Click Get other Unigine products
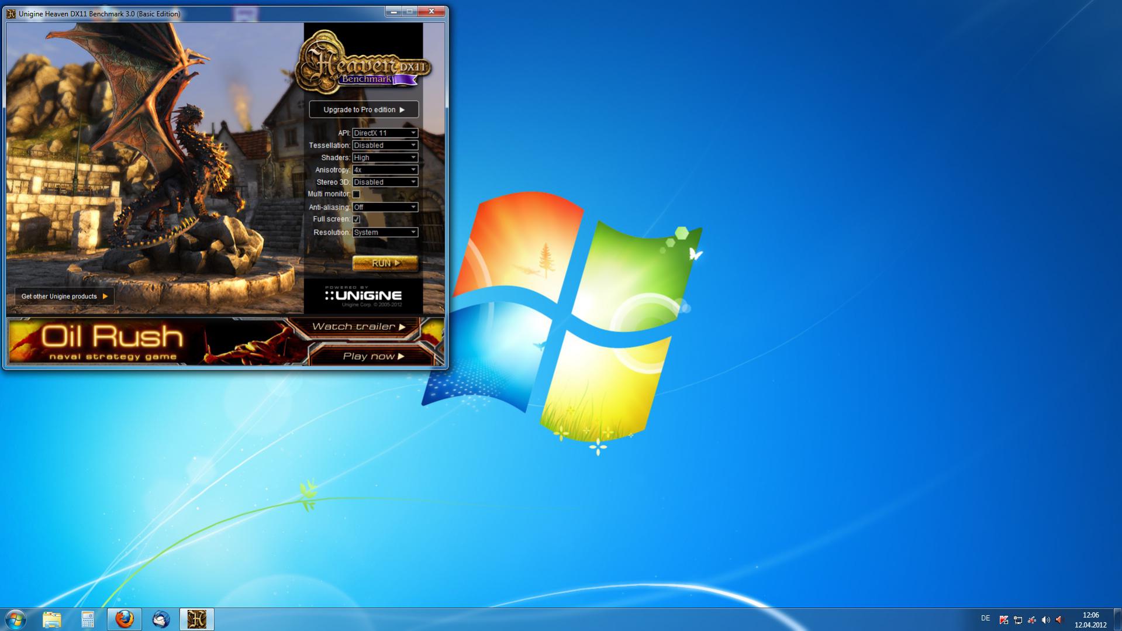1122x631 pixels. click(x=64, y=296)
